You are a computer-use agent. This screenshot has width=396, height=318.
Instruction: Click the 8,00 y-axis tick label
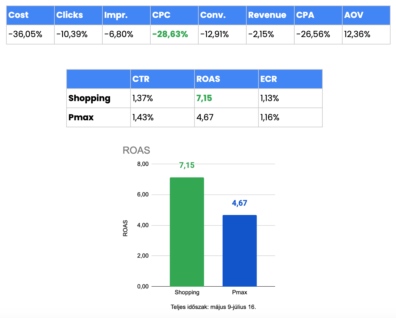pyautogui.click(x=143, y=164)
